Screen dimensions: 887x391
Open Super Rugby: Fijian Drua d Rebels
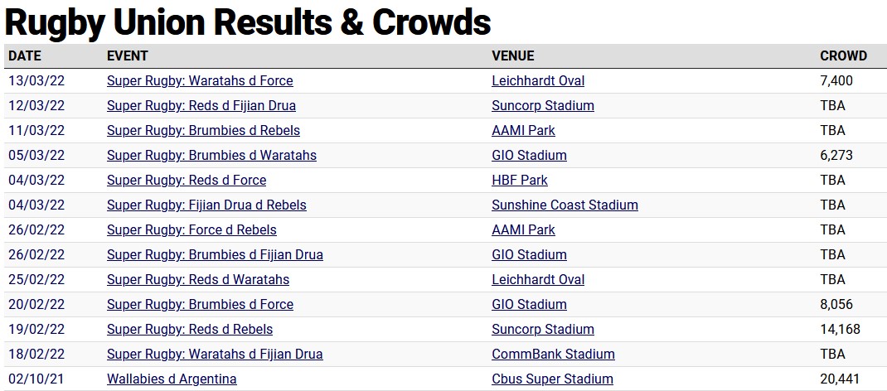click(206, 205)
